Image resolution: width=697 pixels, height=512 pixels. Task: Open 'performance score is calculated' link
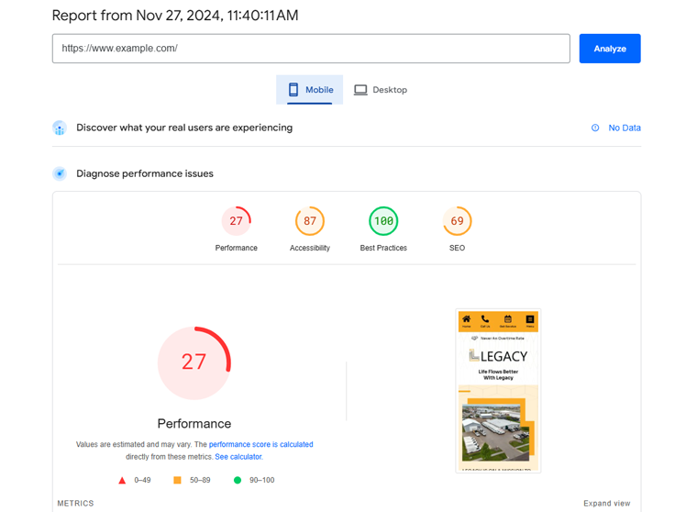pos(261,444)
